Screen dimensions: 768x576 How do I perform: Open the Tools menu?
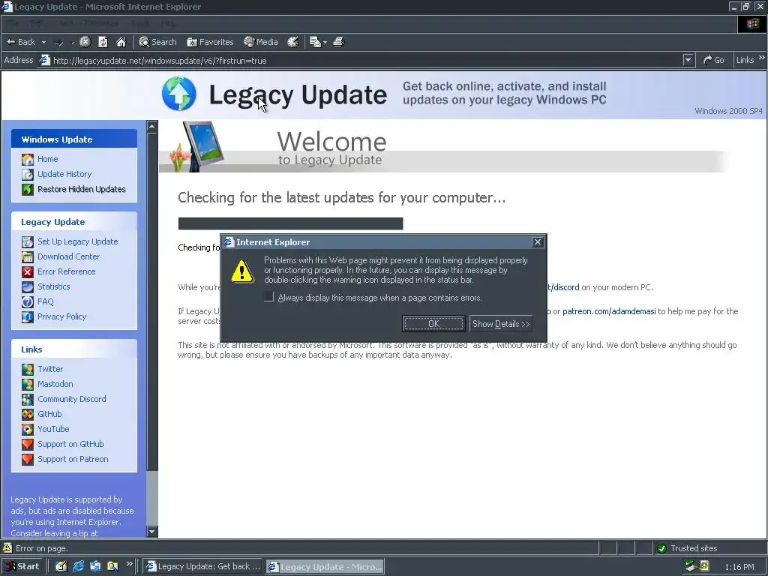pyautogui.click(x=140, y=23)
